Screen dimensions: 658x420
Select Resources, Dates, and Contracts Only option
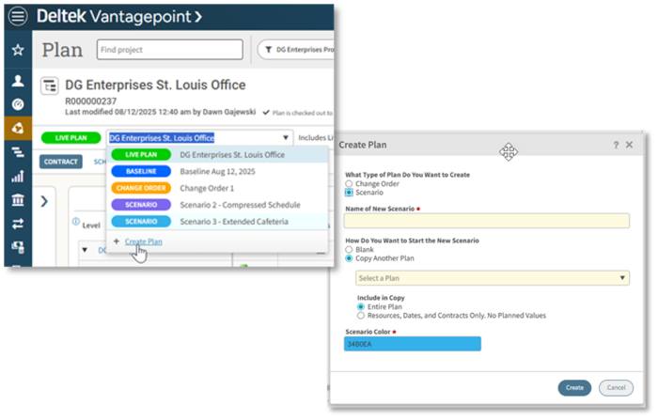pyautogui.click(x=362, y=316)
